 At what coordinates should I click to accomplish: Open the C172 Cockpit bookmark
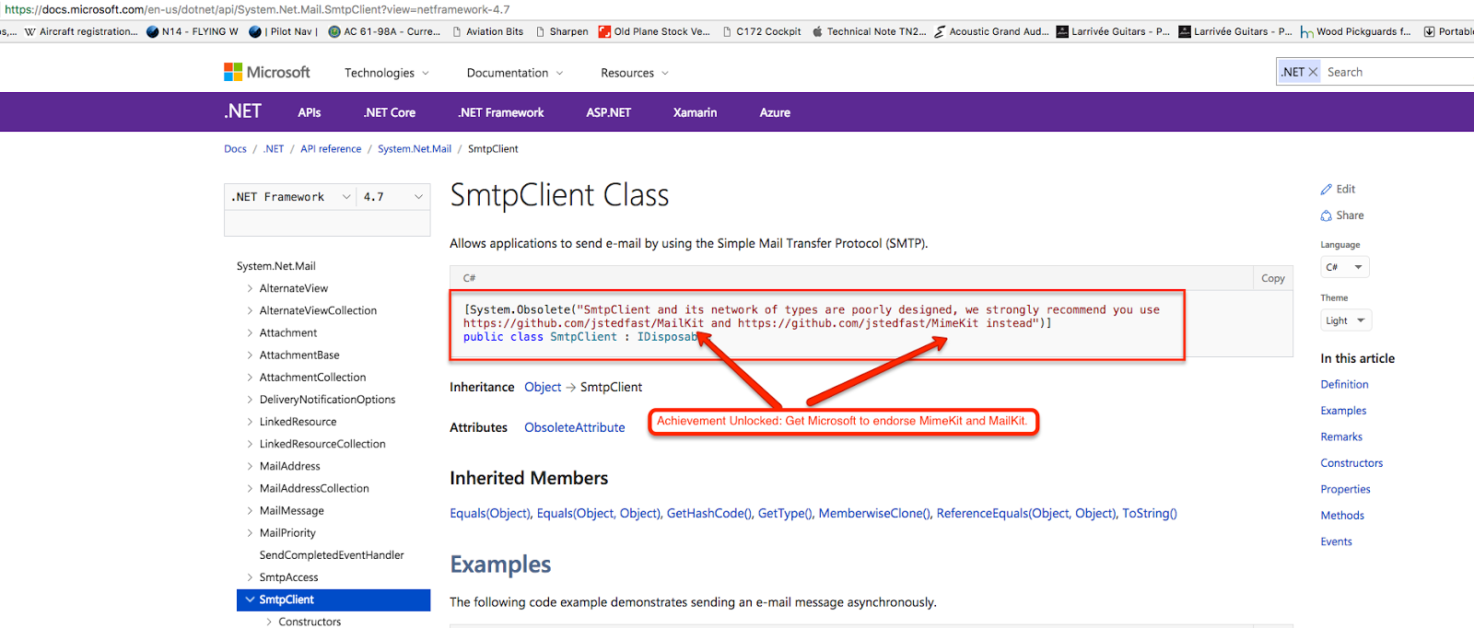(x=762, y=31)
